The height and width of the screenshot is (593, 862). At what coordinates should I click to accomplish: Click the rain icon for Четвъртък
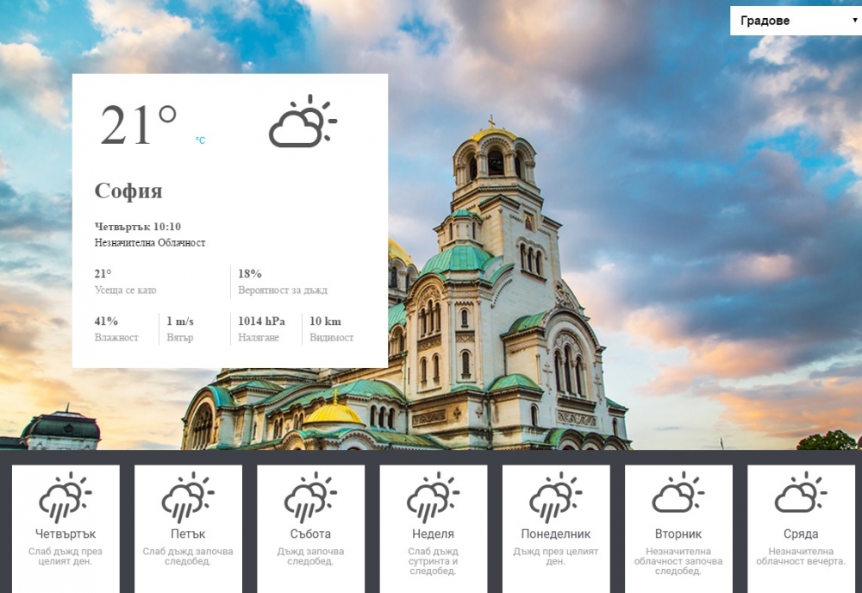click(65, 496)
